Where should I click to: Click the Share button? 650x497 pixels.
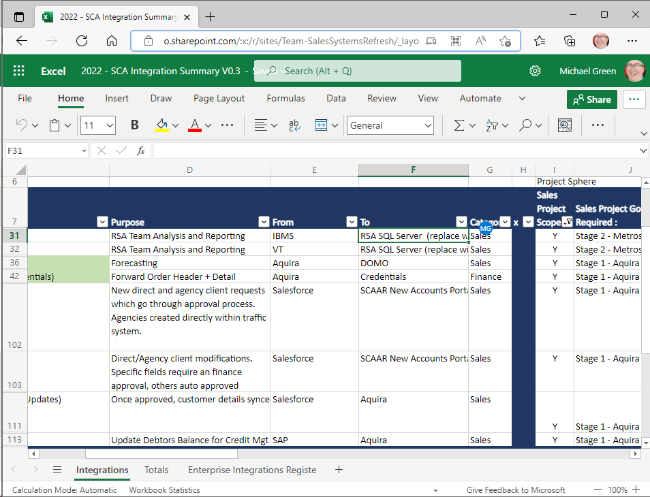point(591,99)
